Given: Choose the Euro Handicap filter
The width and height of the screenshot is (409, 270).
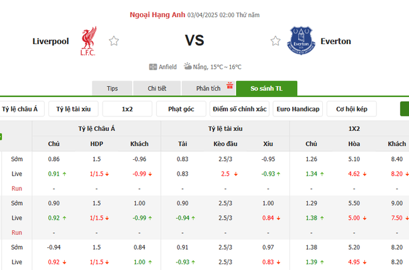Looking at the screenshot, I should [x=298, y=109].
